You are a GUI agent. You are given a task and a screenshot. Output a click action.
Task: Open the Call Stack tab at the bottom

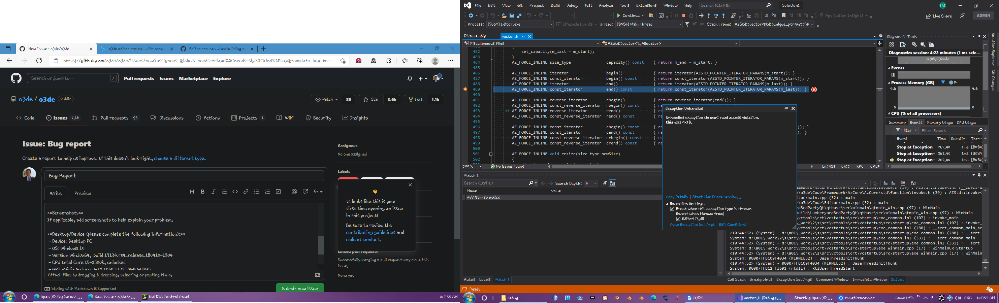(x=736, y=279)
